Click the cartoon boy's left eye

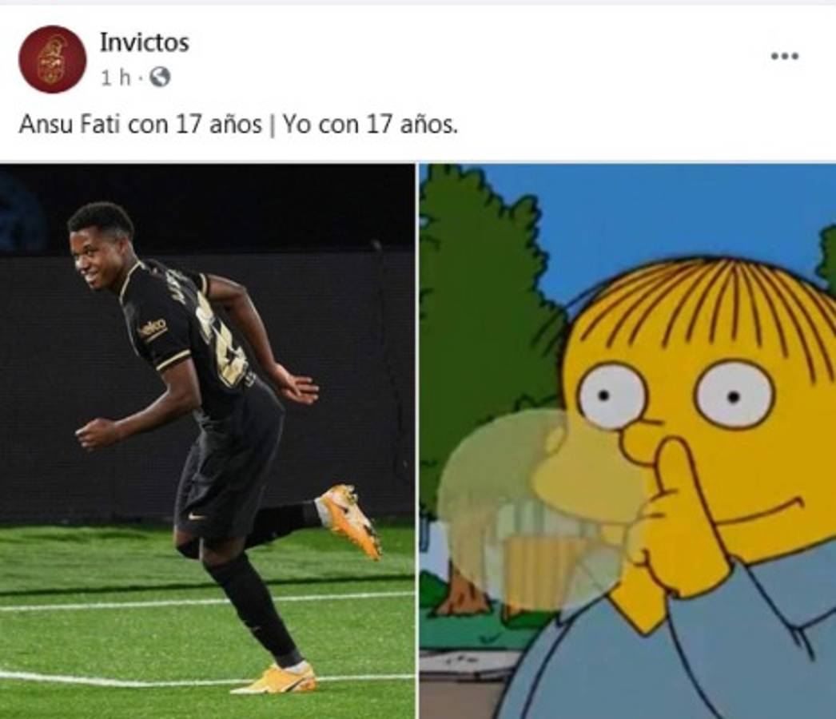pyautogui.click(x=612, y=396)
